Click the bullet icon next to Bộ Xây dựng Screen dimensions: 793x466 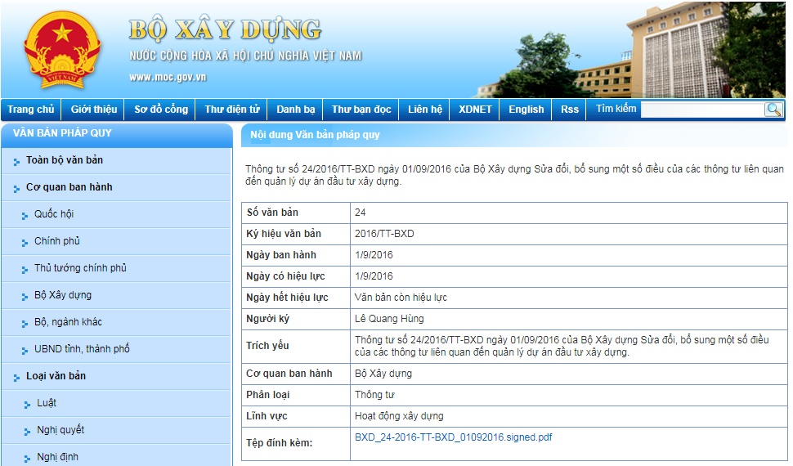[x=25, y=296]
